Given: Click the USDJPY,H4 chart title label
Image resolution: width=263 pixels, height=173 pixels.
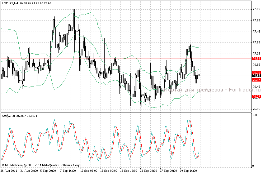Looking at the screenshot, I should pos(10,3).
